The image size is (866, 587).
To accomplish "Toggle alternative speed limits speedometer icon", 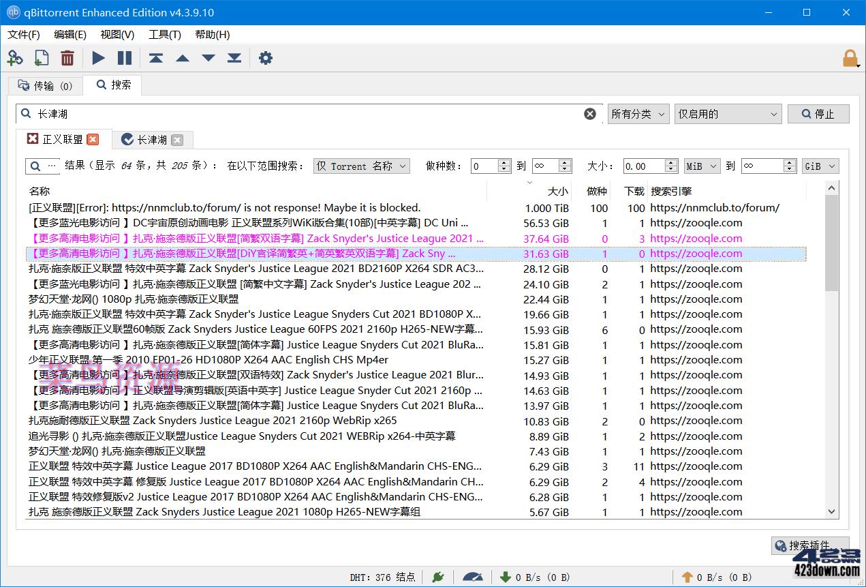I will pyautogui.click(x=471, y=577).
